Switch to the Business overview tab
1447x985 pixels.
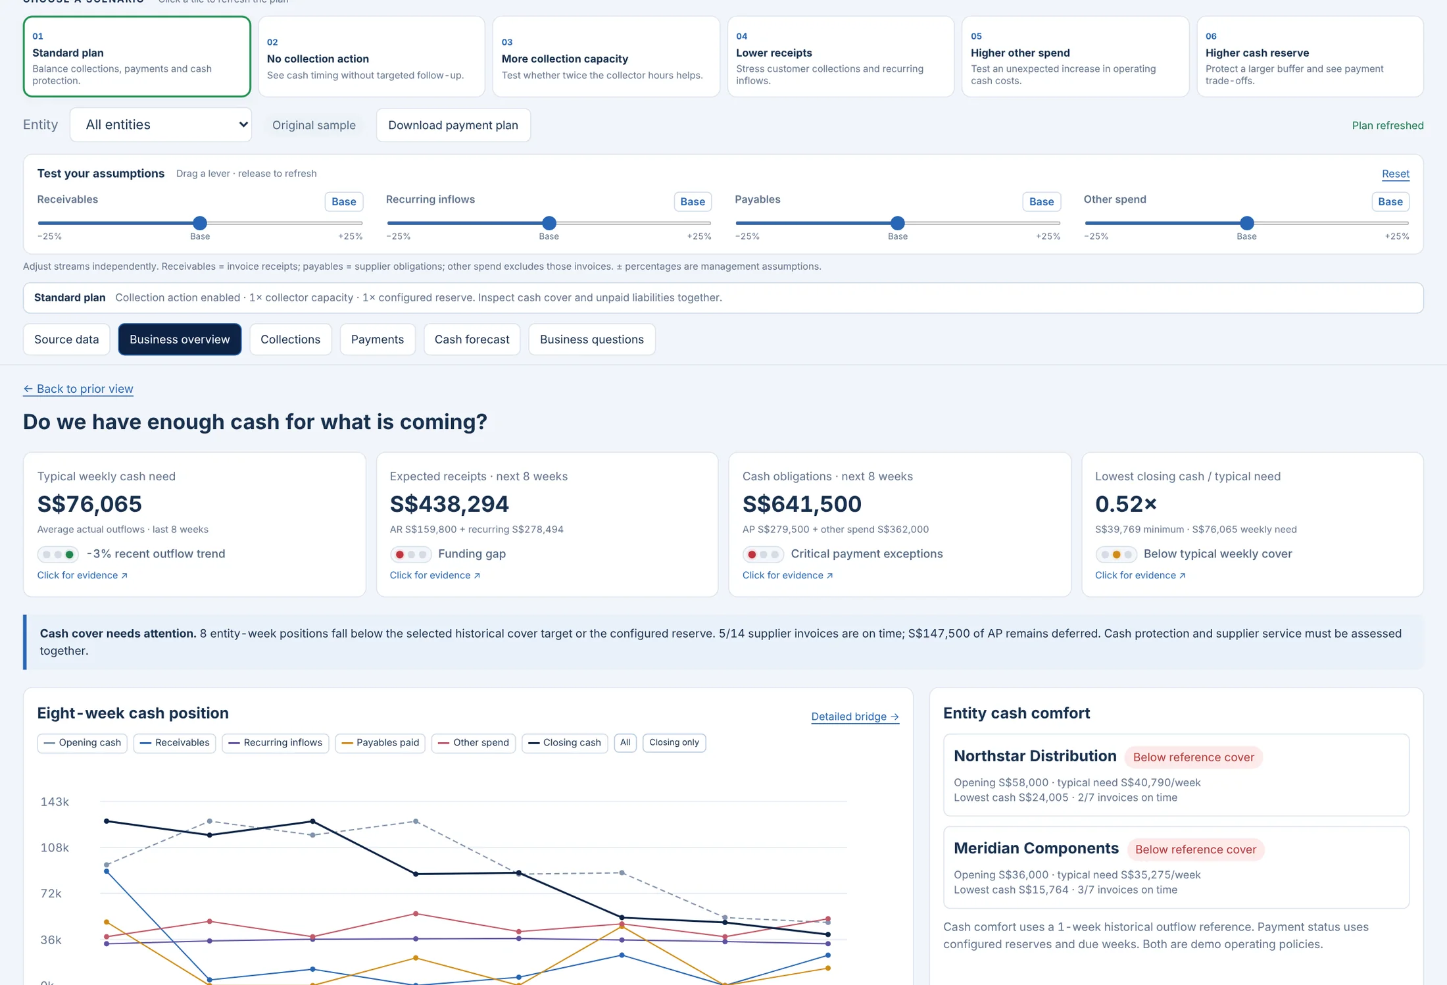(x=180, y=340)
